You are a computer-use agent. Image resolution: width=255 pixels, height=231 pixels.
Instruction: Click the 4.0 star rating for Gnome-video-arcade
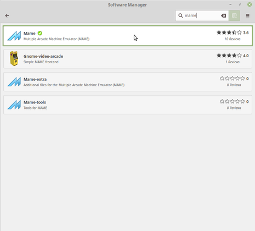(x=233, y=56)
